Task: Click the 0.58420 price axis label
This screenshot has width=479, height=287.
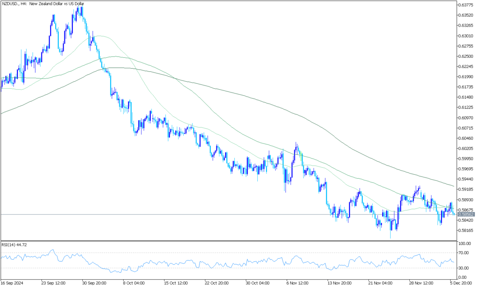Action: pyautogui.click(x=466, y=220)
